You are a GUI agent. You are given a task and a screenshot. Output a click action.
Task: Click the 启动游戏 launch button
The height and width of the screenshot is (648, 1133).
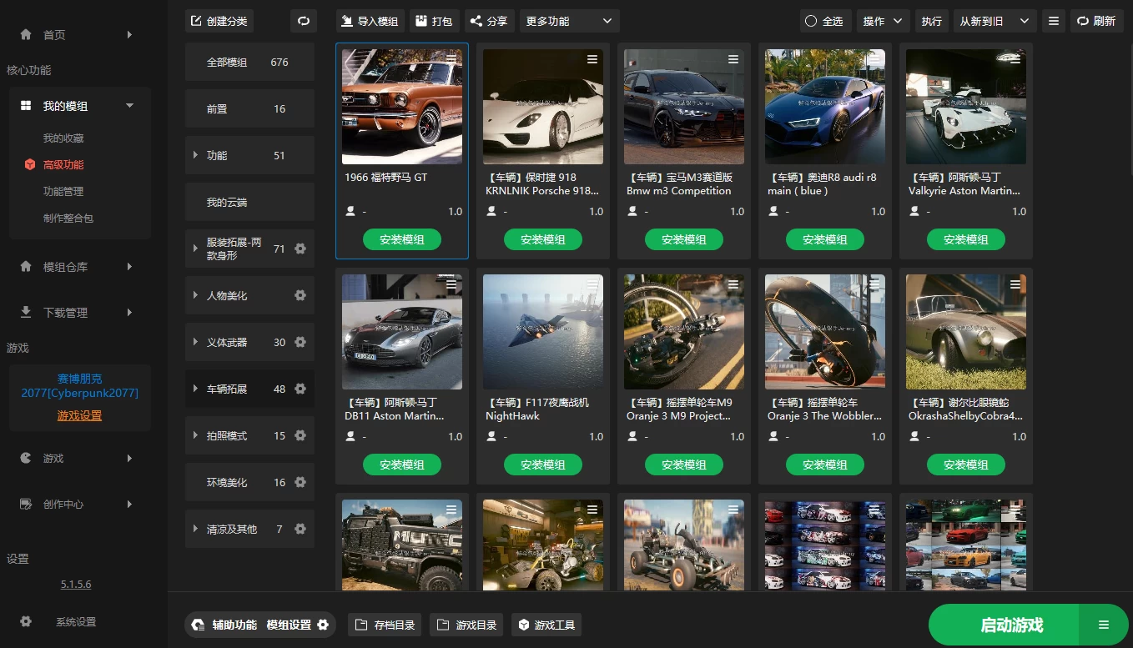[x=1011, y=625]
